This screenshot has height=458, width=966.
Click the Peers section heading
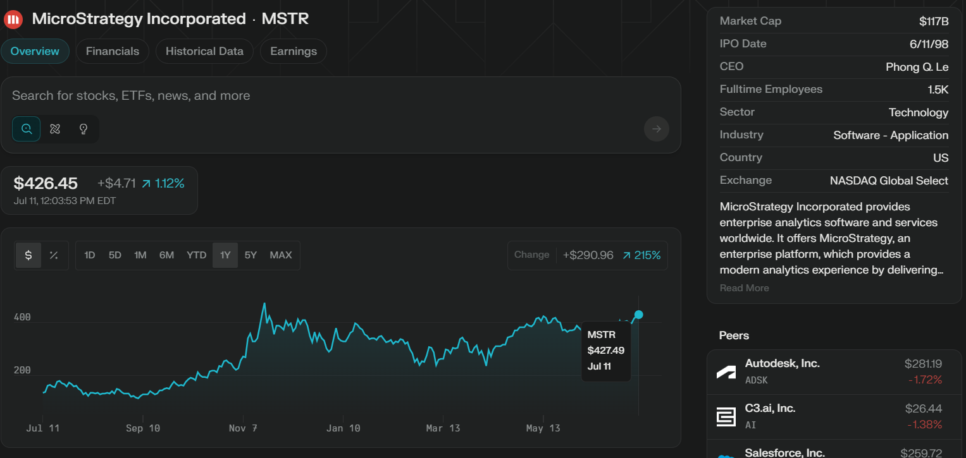734,335
